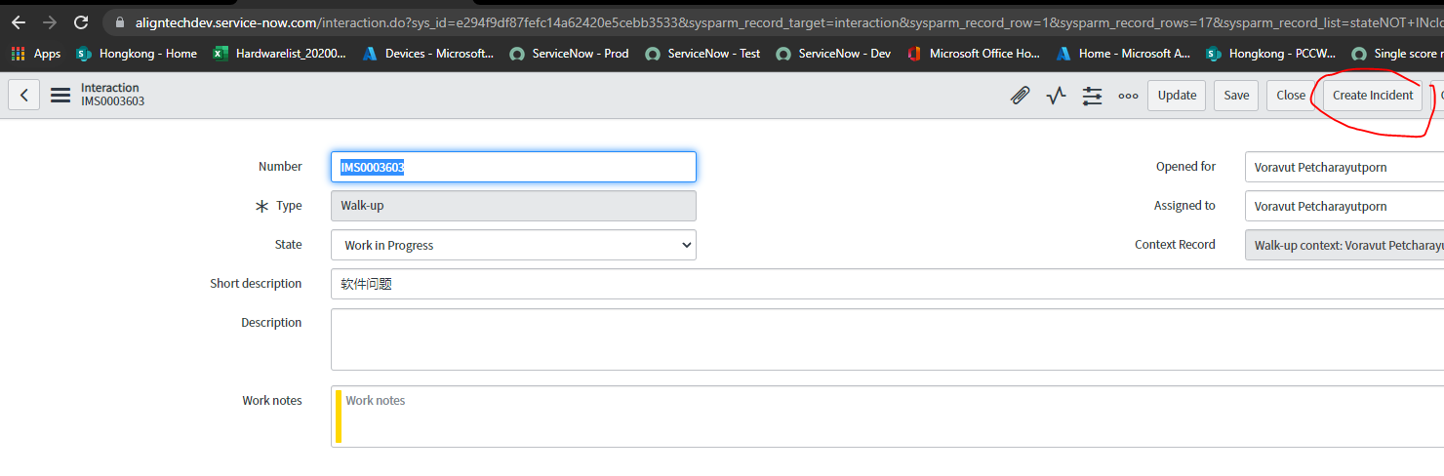Click the Update button
This screenshot has width=1444, height=476.
click(x=1177, y=96)
